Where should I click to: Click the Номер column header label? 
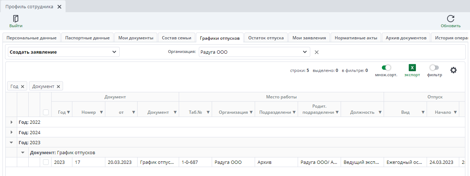click(x=88, y=112)
